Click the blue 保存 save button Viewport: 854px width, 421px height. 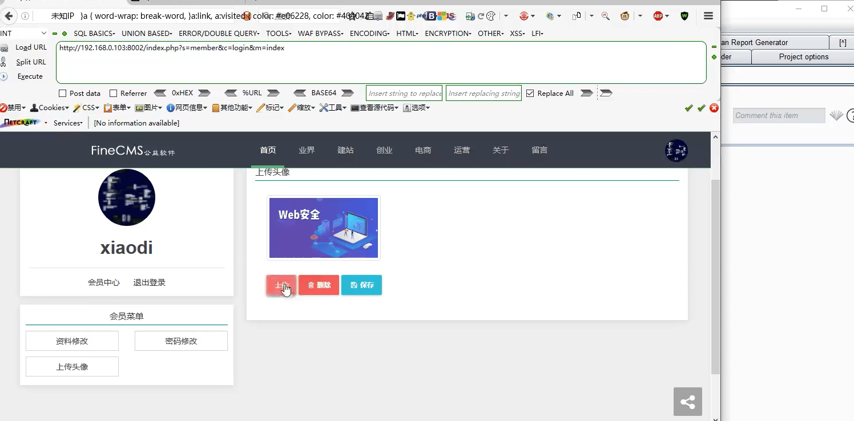click(361, 285)
